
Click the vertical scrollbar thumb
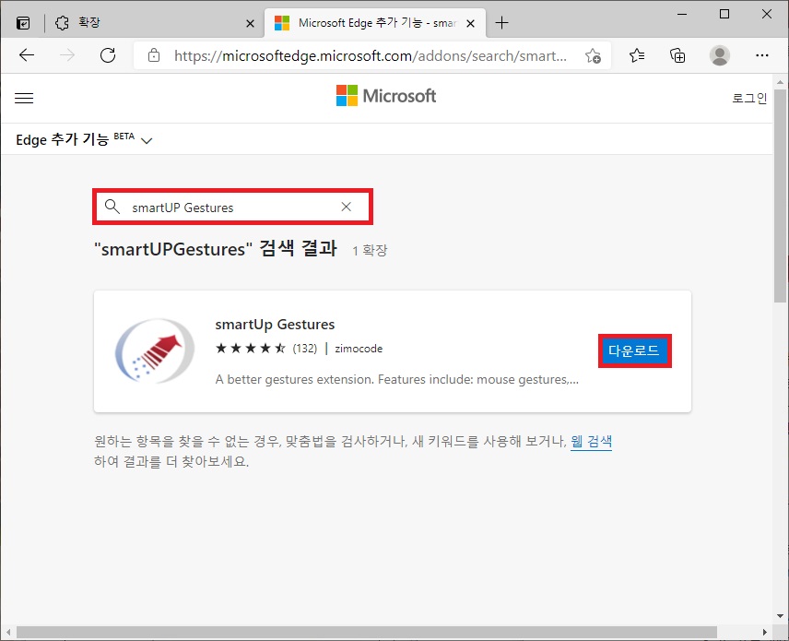pos(780,196)
